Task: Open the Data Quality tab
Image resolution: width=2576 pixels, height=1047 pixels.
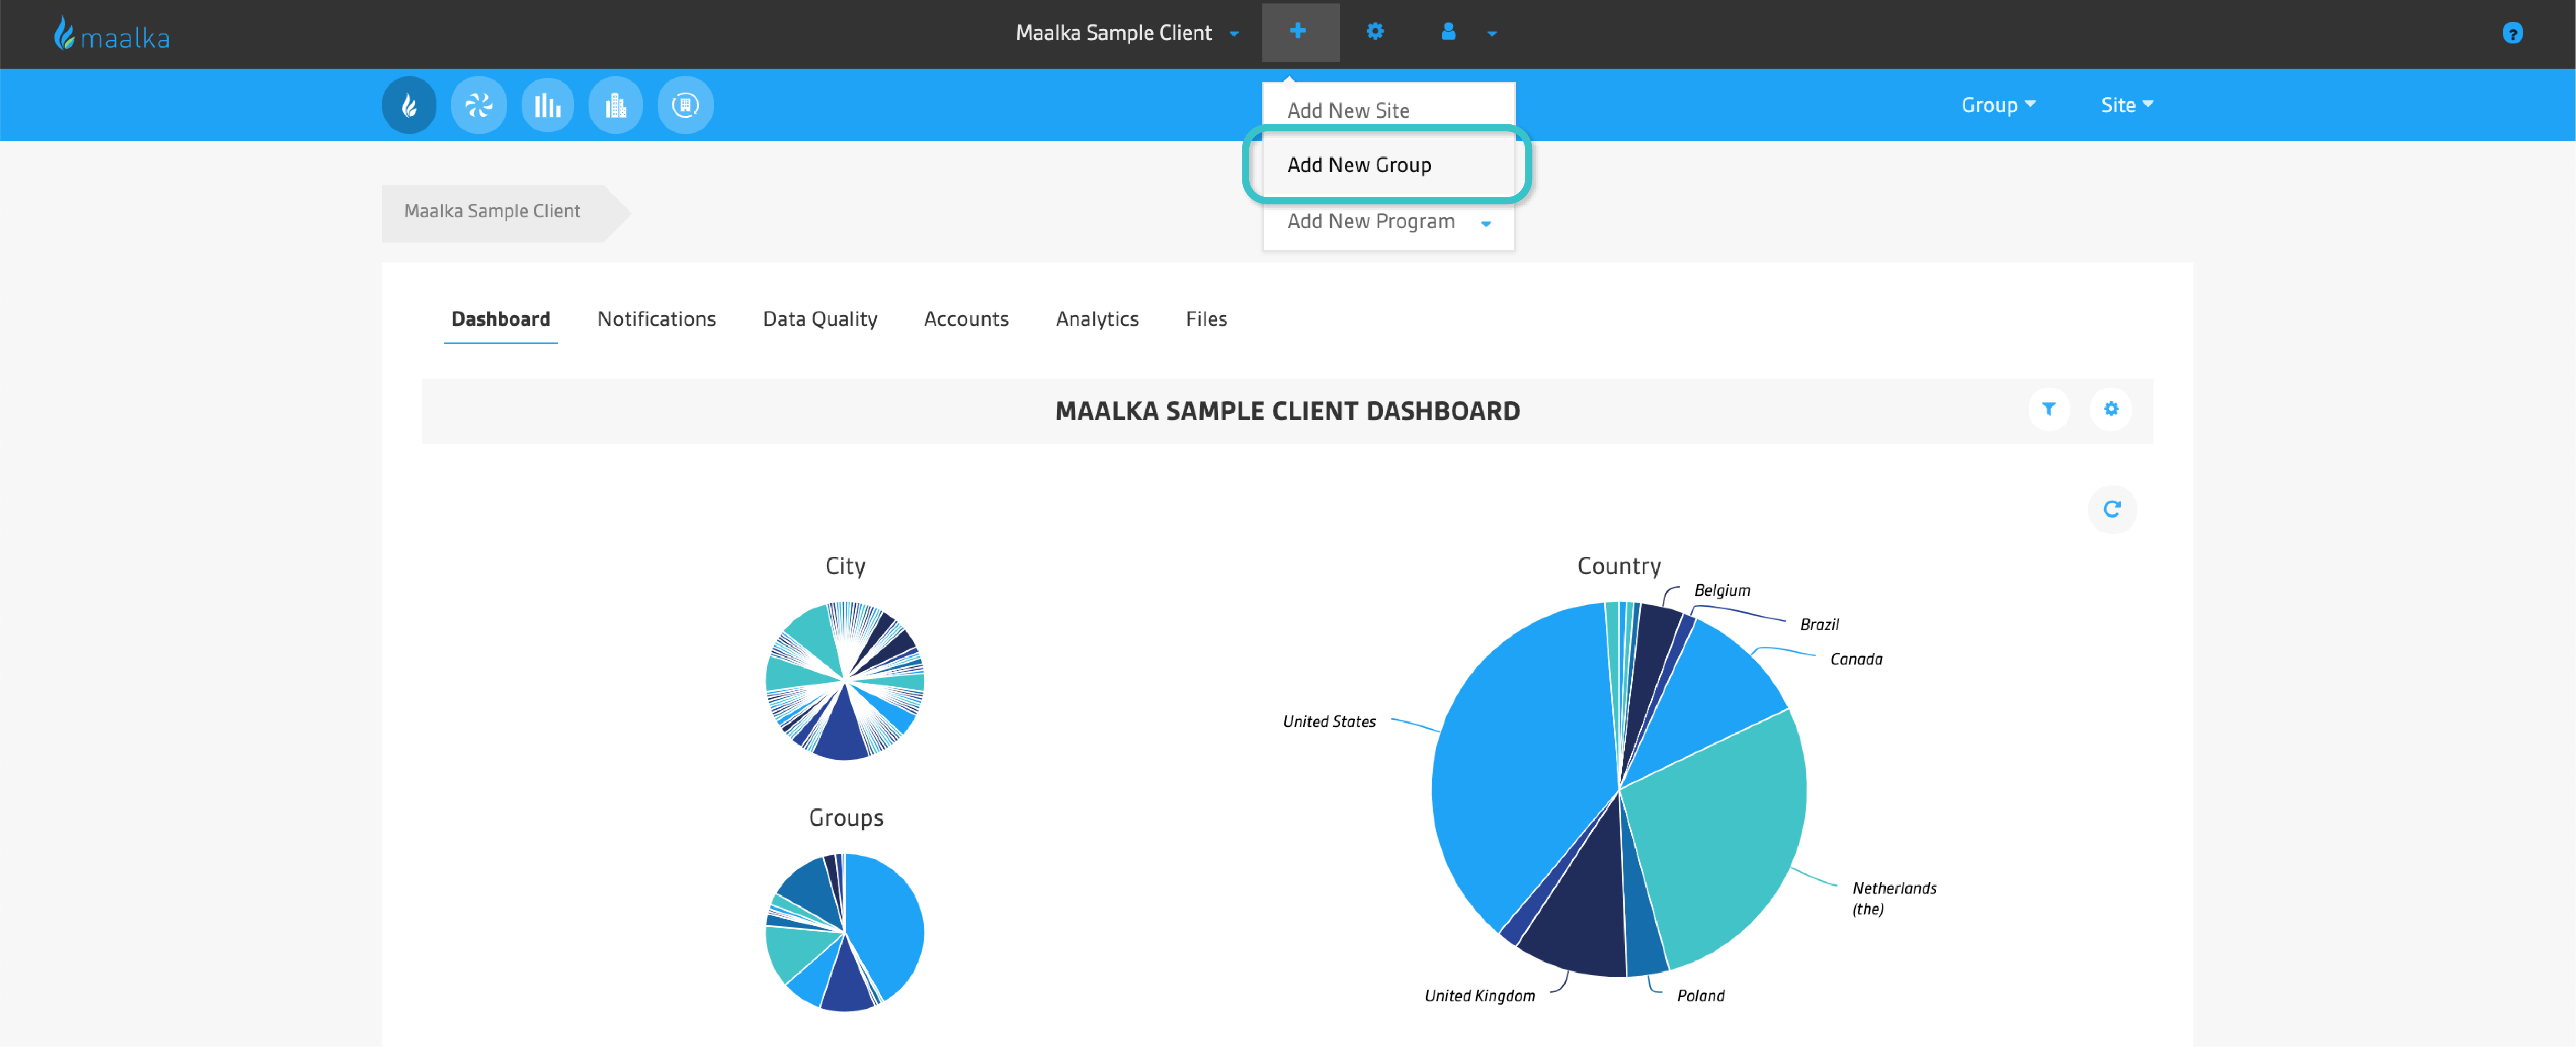Action: (820, 319)
